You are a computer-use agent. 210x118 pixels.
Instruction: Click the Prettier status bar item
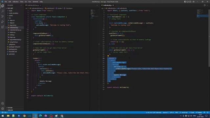[199, 112]
